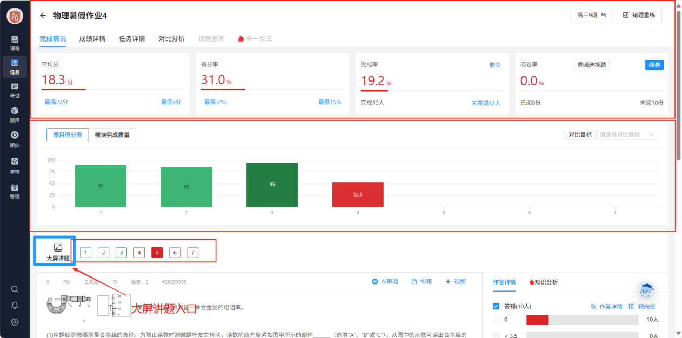The height and width of the screenshot is (338, 682).
Task: Click the blue 阅卷 button
Action: pyautogui.click(x=654, y=65)
